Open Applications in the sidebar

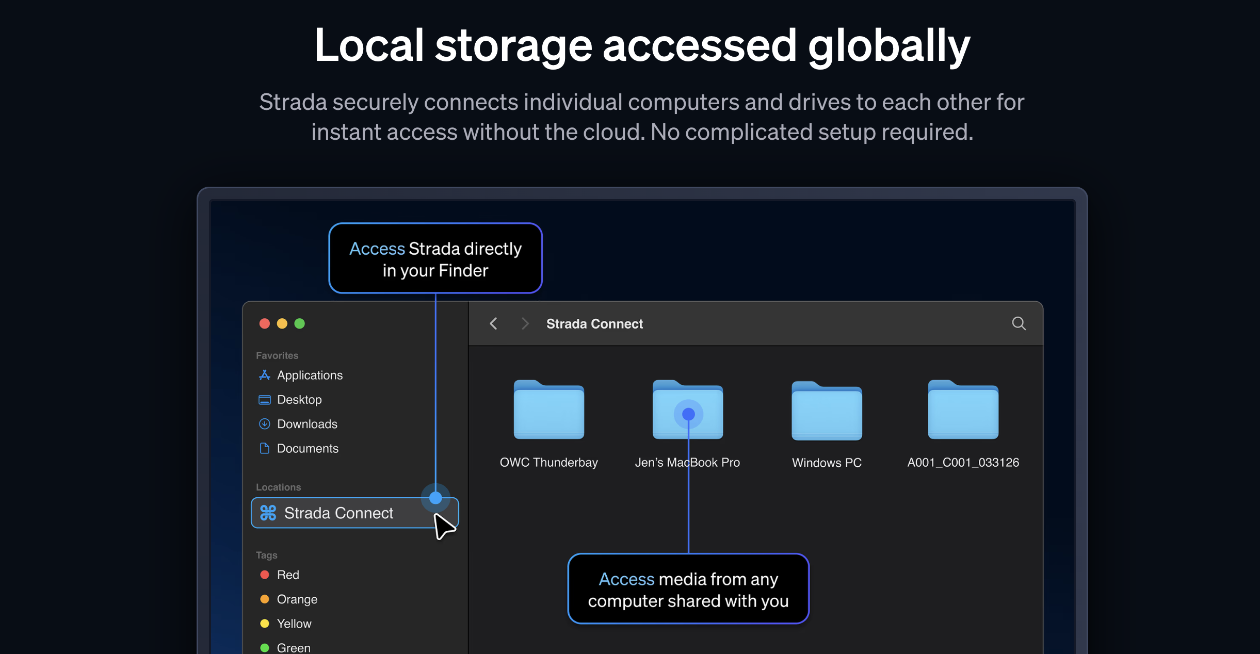click(310, 375)
